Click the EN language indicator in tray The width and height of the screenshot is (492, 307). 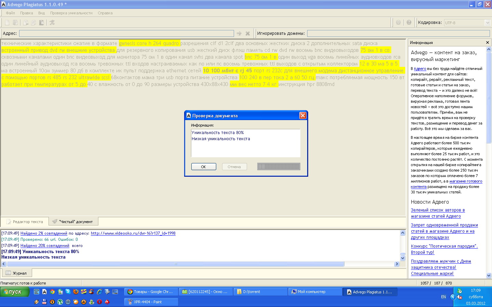443,297
